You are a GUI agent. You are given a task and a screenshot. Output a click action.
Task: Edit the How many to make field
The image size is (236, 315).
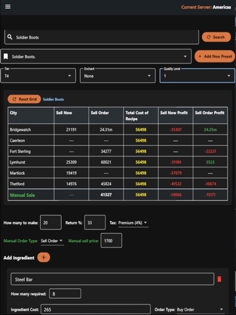tap(50, 222)
